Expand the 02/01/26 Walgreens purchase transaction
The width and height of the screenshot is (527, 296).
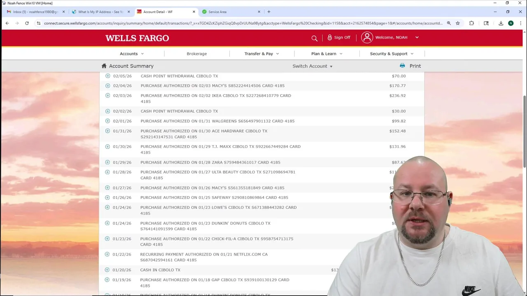coord(107,121)
